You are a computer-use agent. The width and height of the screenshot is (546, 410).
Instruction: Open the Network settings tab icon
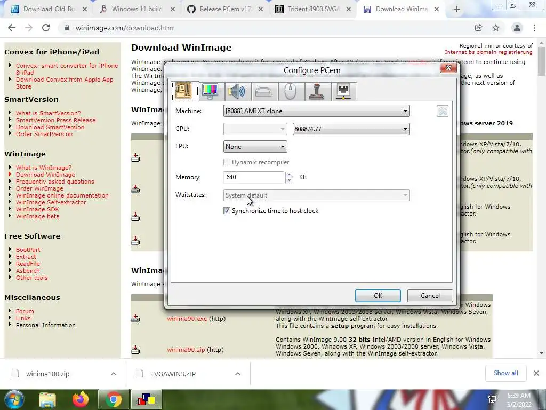[x=344, y=91]
